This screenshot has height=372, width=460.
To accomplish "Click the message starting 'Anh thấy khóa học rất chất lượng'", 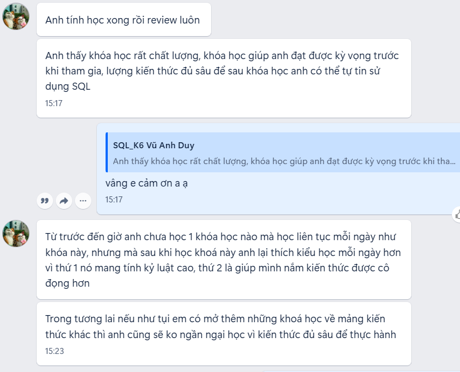I will 223,71.
